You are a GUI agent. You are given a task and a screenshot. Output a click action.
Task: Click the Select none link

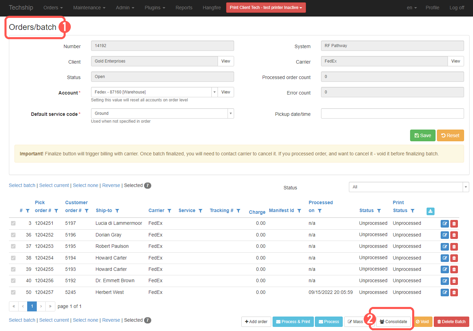click(x=85, y=185)
